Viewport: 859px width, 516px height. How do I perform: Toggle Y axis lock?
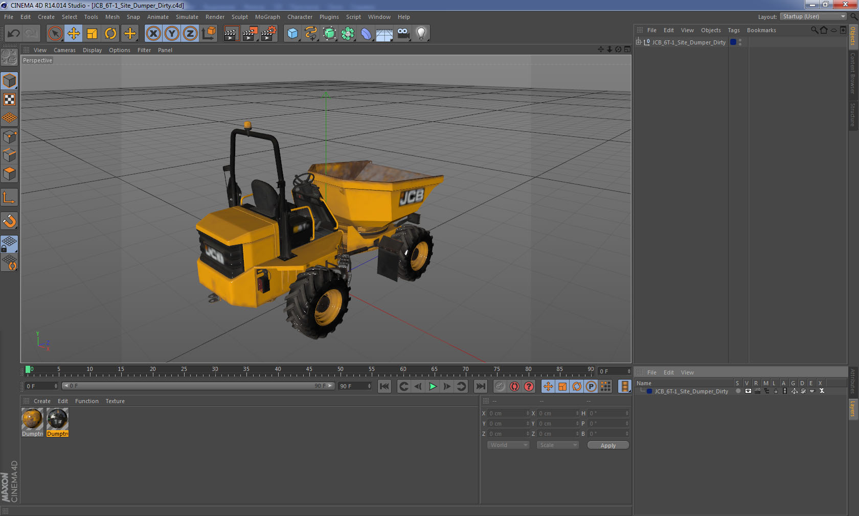[172, 34]
